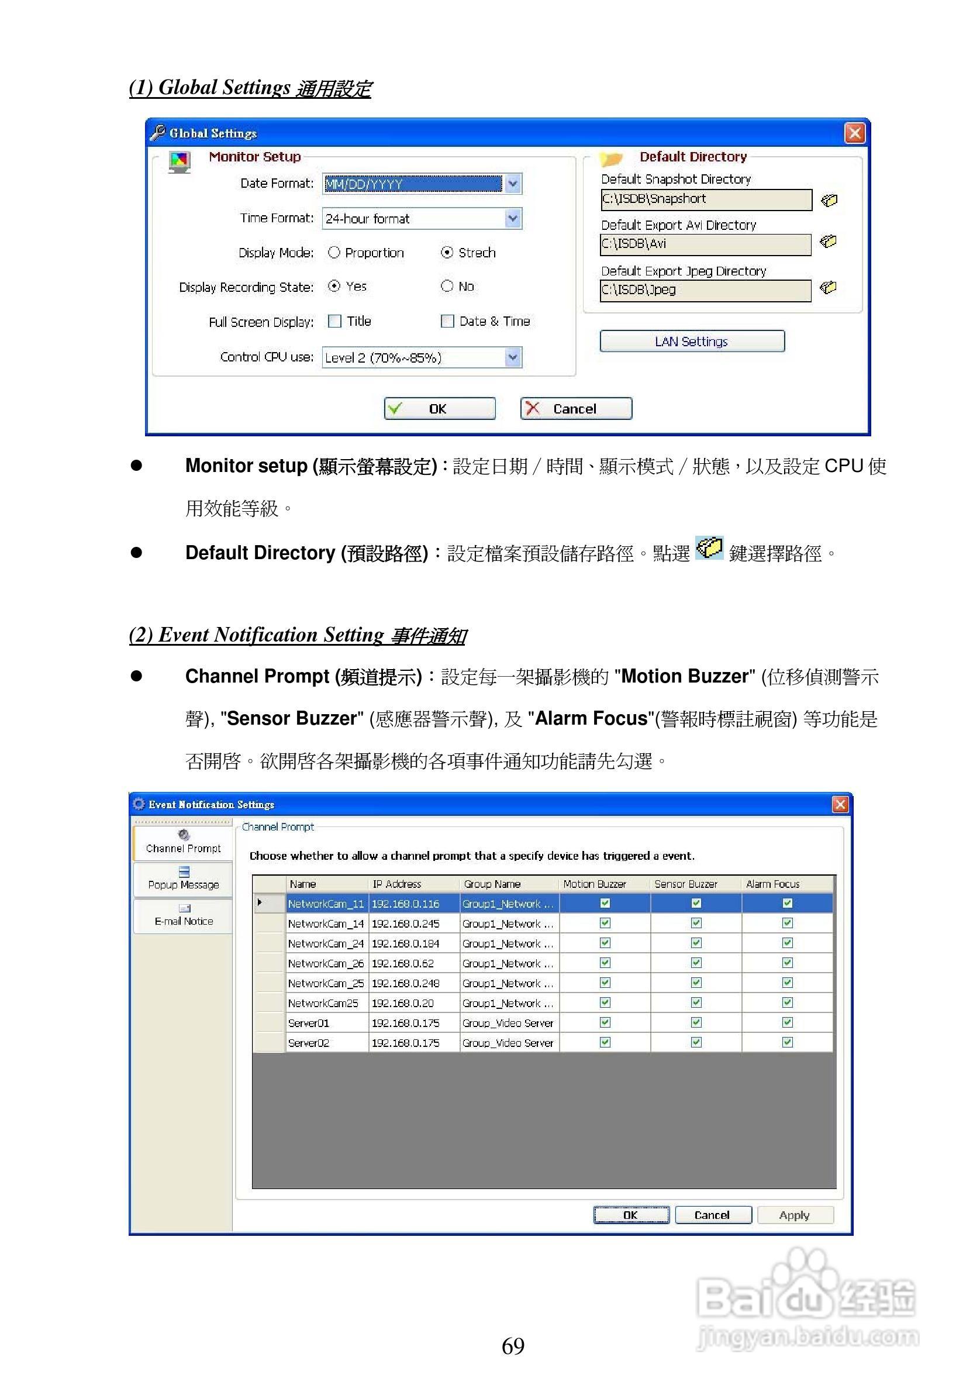This screenshot has height=1392, width=980.
Task: Switch to the Popup Message tab
Action: (183, 880)
